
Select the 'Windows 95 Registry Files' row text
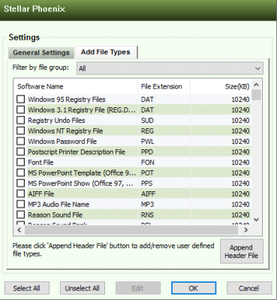coord(67,100)
